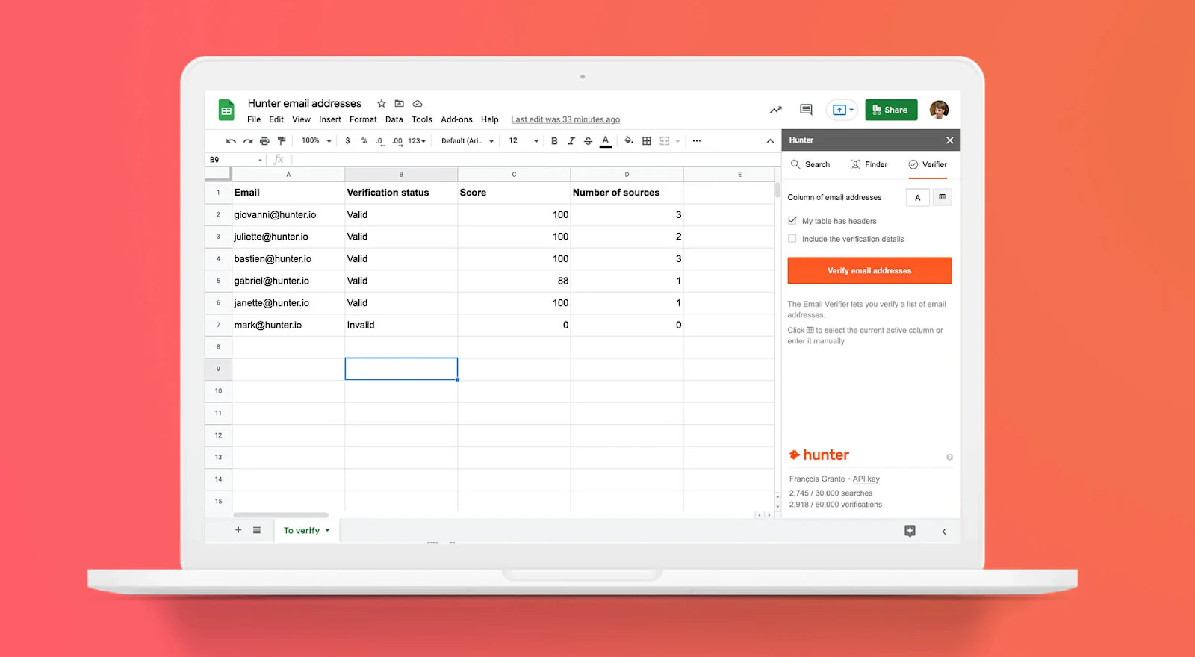Star the Hunter email addresses document

[x=382, y=103]
